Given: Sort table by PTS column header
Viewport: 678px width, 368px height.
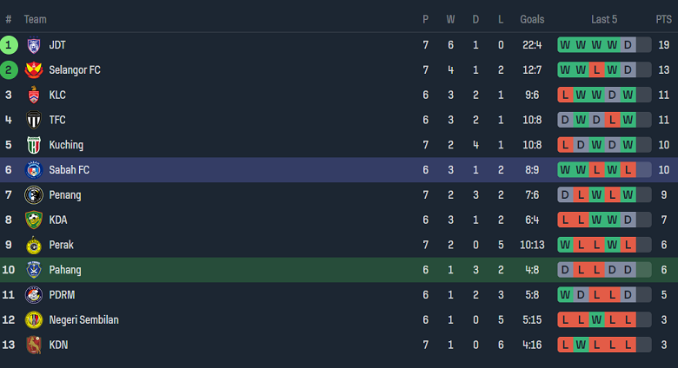Looking at the screenshot, I should click(663, 19).
